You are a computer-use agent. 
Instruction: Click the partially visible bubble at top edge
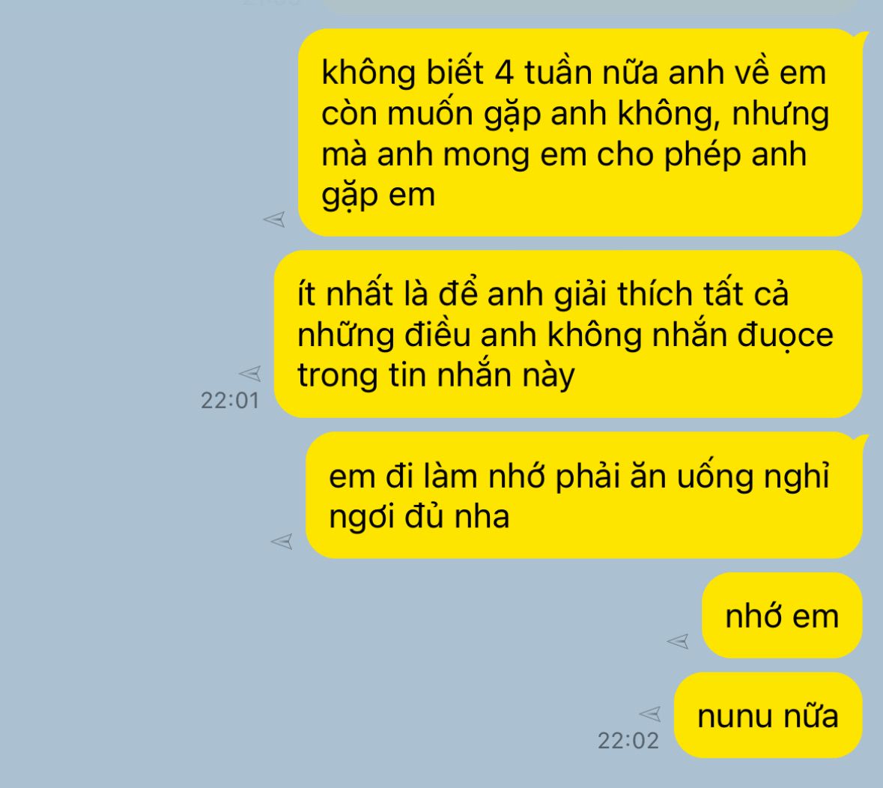[589, 6]
